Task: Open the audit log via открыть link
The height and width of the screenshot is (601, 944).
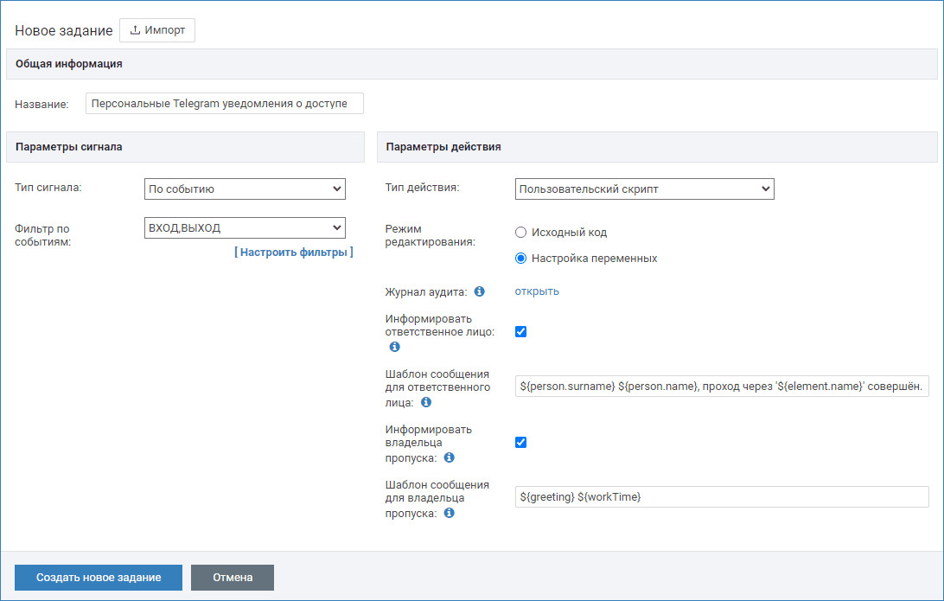Action: pyautogui.click(x=537, y=291)
